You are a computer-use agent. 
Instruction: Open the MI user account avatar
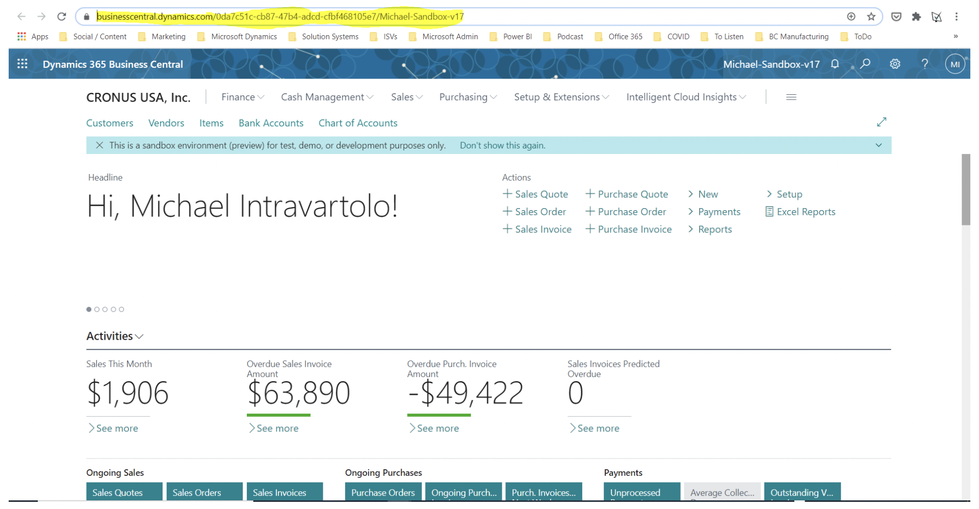955,64
